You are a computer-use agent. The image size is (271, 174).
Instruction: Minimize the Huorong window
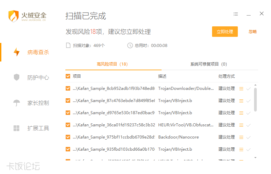coord(249,15)
